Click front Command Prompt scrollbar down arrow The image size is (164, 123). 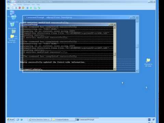(114, 69)
